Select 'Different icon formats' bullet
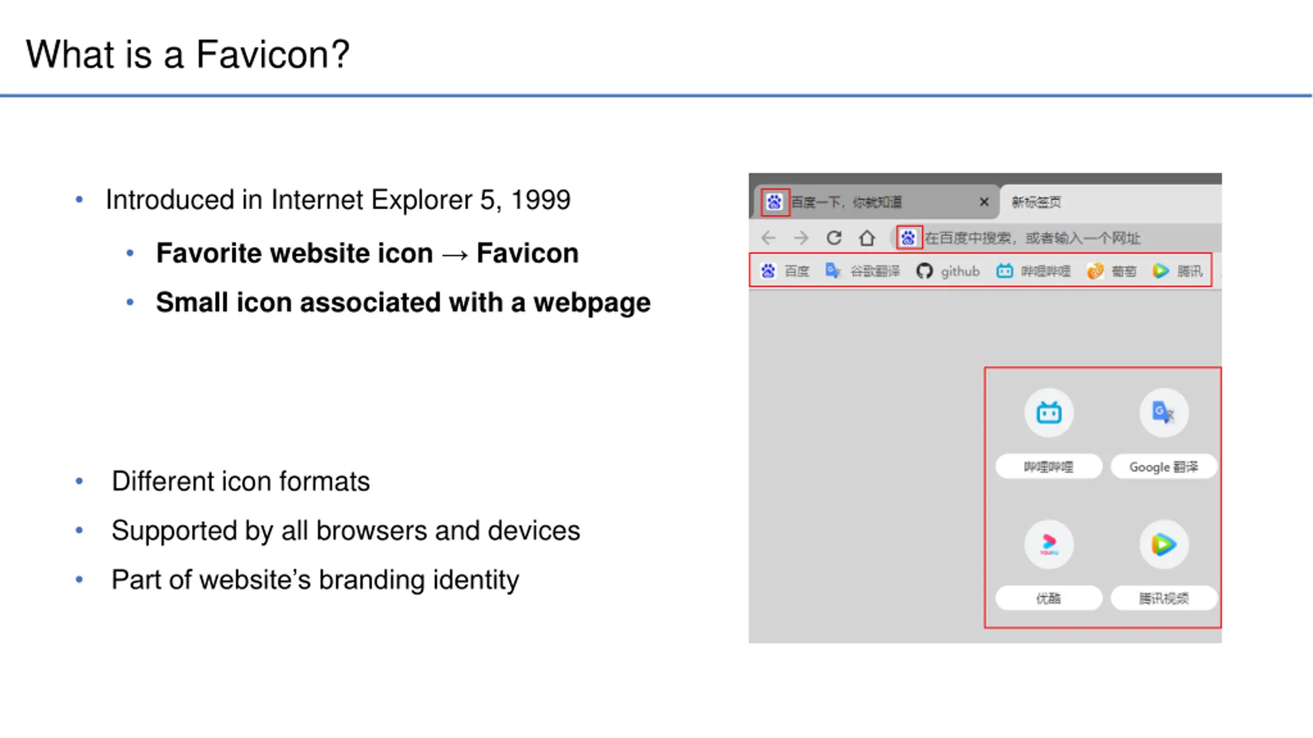Viewport: 1313px width, 738px height. click(x=241, y=481)
